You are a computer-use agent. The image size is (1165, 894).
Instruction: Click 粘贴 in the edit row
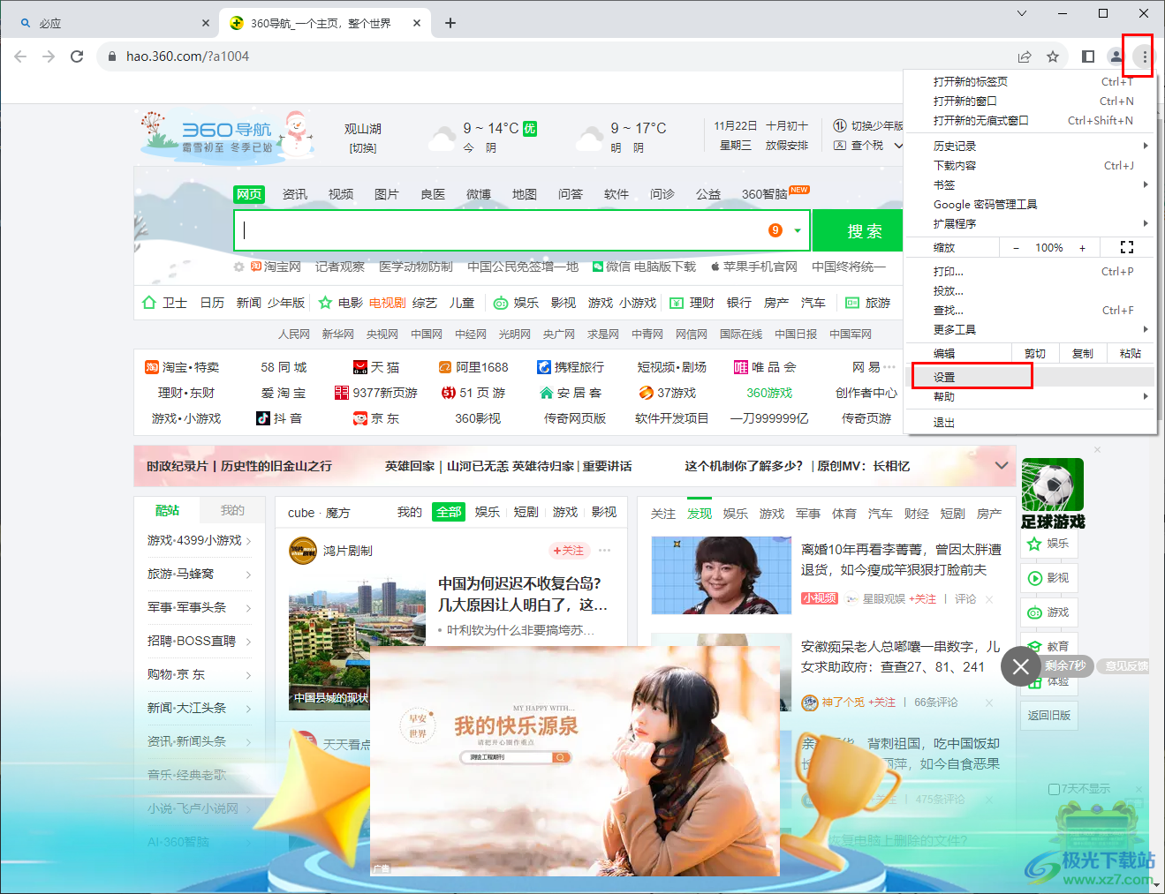coord(1131,353)
